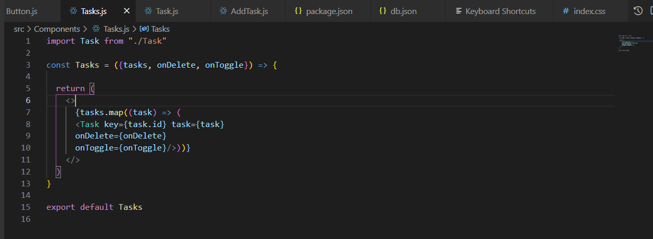Image resolution: width=653 pixels, height=239 pixels.
Task: Open the Keyboard Shortcuts tab
Action: pyautogui.click(x=500, y=11)
